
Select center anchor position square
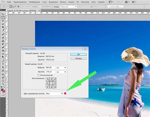51,83
